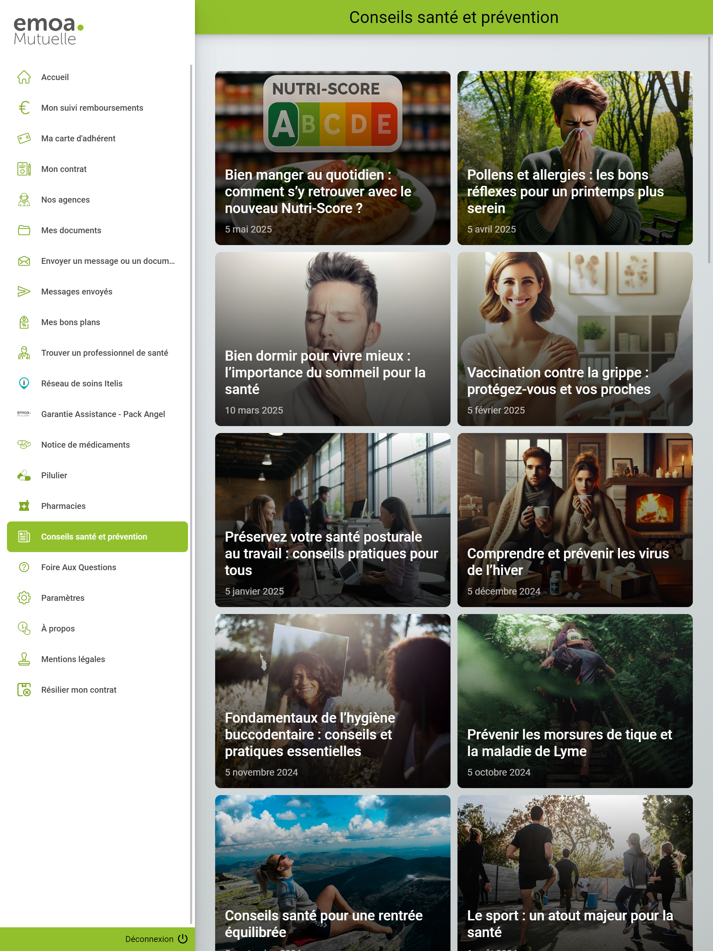Click the euro icon for remboursements
This screenshot has width=713, height=951.
tap(24, 108)
